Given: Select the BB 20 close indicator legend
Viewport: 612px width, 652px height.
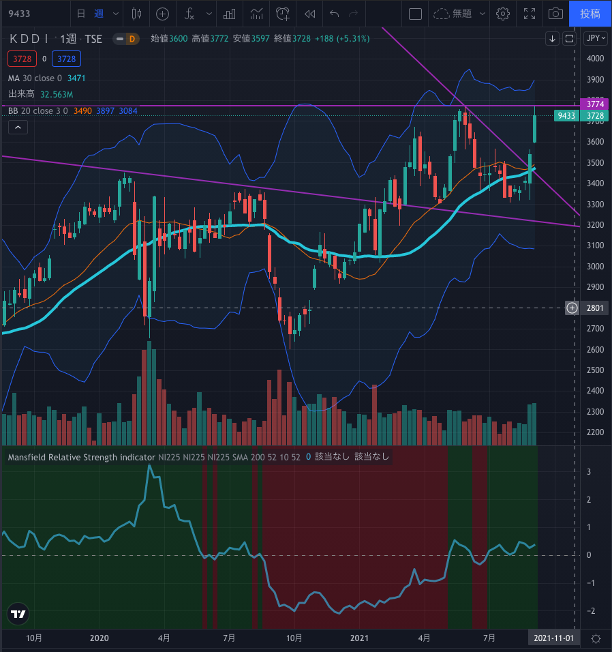Looking at the screenshot, I should pyautogui.click(x=37, y=110).
